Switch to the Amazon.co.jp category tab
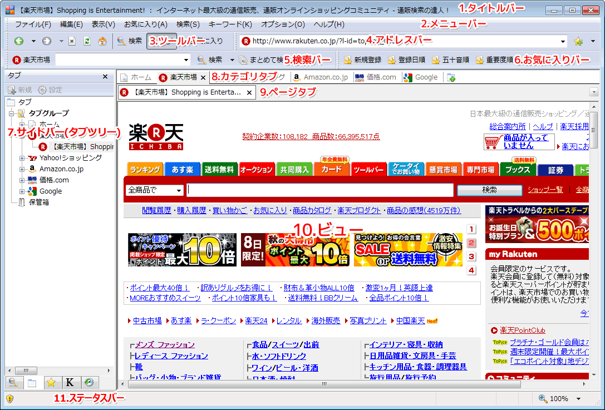This screenshot has width=605, height=410. click(321, 77)
